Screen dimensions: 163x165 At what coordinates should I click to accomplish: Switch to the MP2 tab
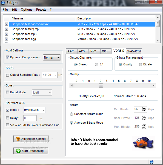94,51
